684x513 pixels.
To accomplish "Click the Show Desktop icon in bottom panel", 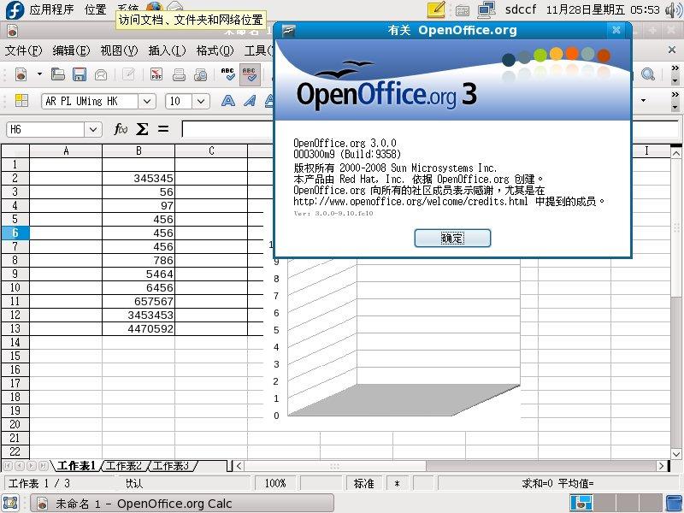I will pyautogui.click(x=10, y=503).
